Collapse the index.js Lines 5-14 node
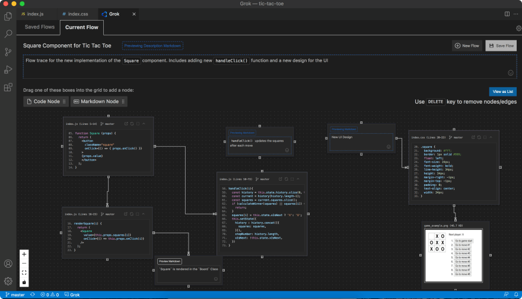This screenshot has height=299, width=522. pos(144,124)
